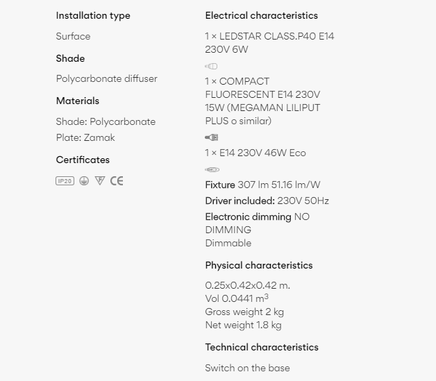The height and width of the screenshot is (381, 436).
Task: Click the compact fluorescent lamp icon
Action: (x=212, y=137)
